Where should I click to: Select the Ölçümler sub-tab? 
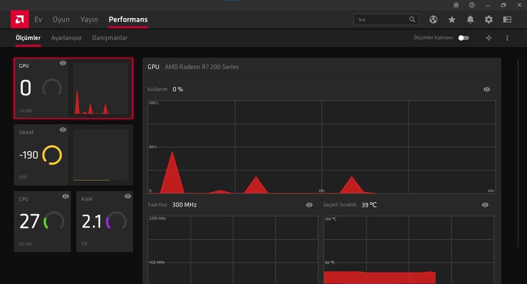click(x=28, y=38)
